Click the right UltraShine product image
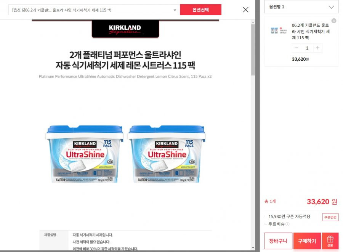Screen dimensions: 343x252 [x=167, y=154]
